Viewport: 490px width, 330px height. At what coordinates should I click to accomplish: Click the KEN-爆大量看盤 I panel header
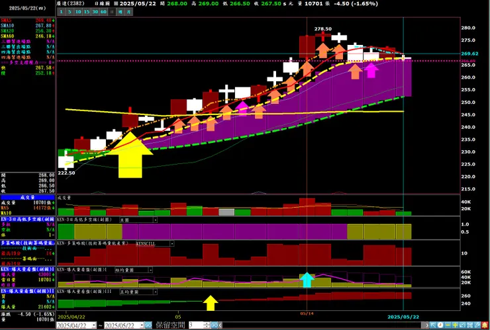(28, 269)
